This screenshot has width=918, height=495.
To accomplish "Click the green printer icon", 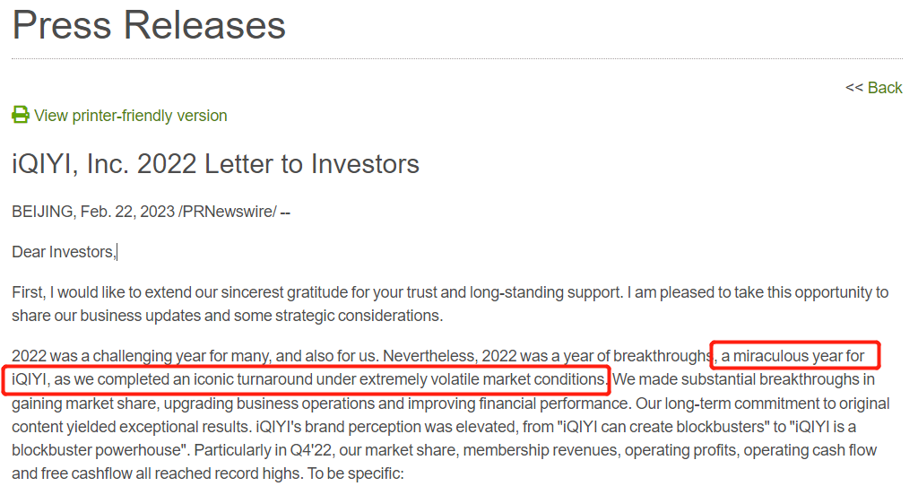I will [x=20, y=115].
